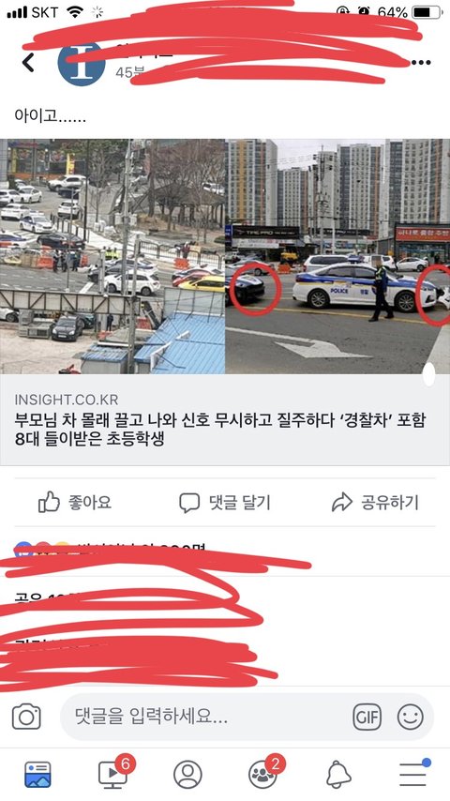Share the post via 공유하기
450x801 pixels.
point(375,502)
